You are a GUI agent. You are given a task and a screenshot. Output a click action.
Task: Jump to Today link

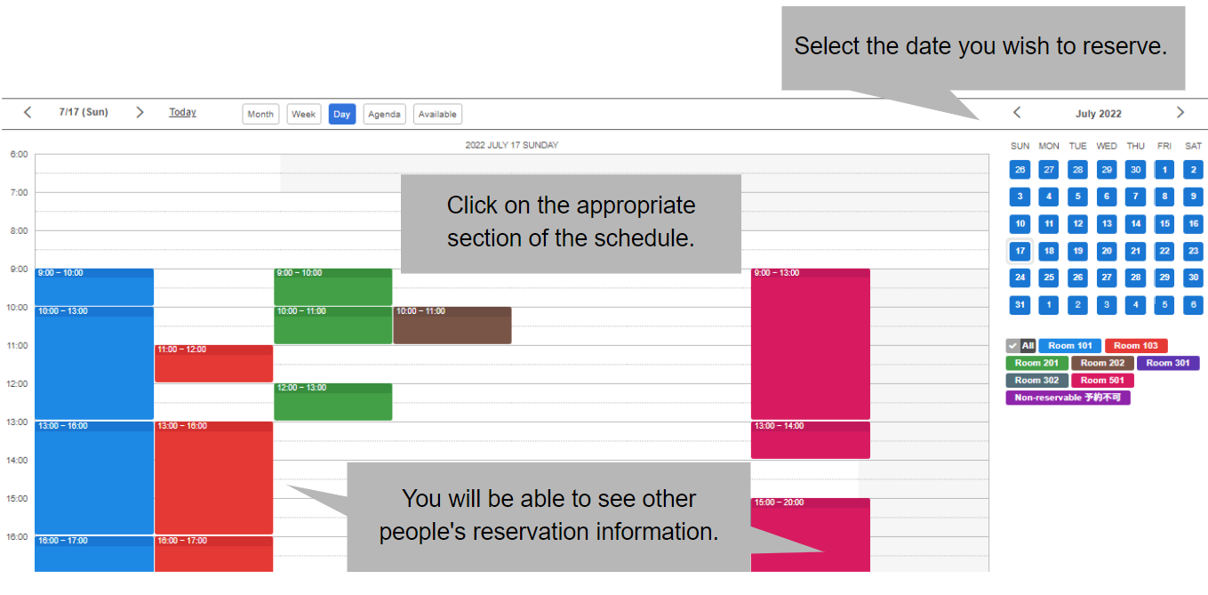point(183,112)
